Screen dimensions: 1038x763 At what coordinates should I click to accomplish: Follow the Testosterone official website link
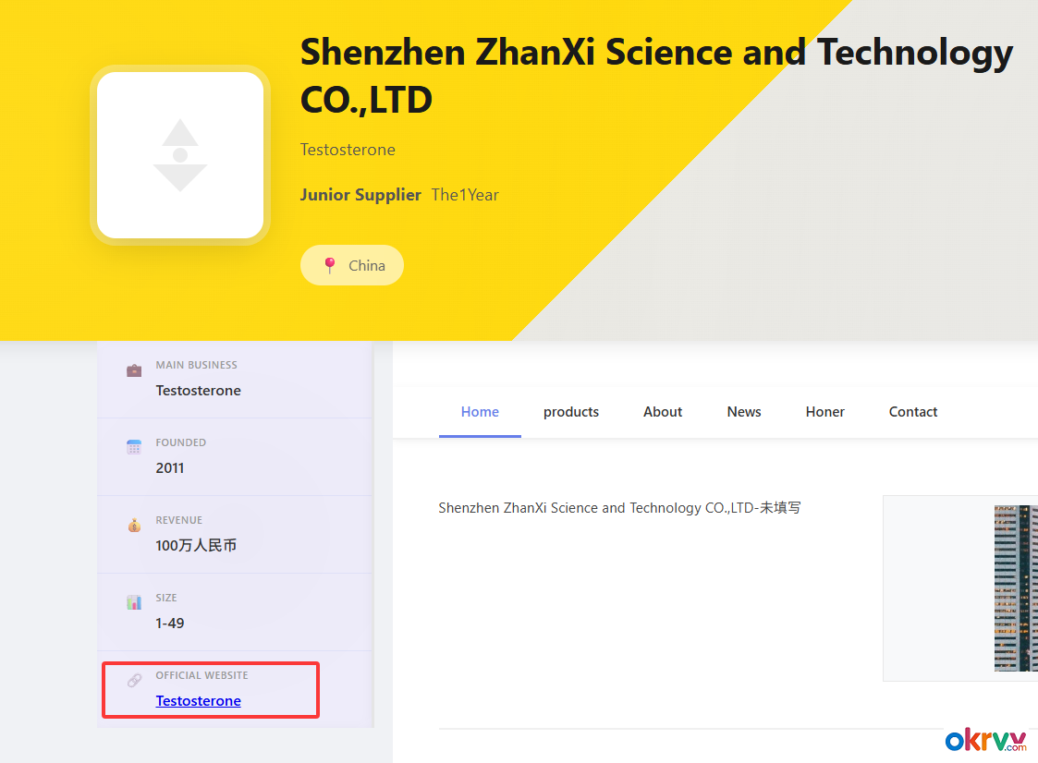(x=199, y=701)
